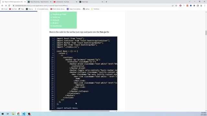The width and height of the screenshot is (207, 116).
Task: Toggle the browser side panel icon
Action: [198, 6]
